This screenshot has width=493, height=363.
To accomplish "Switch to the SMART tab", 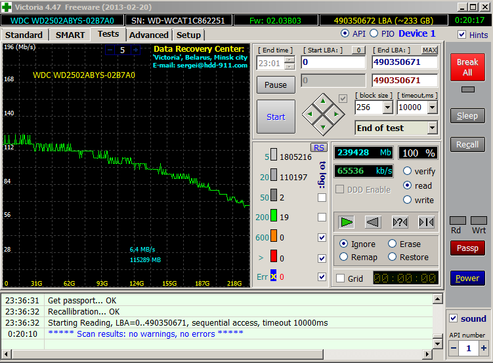I will coord(70,35).
